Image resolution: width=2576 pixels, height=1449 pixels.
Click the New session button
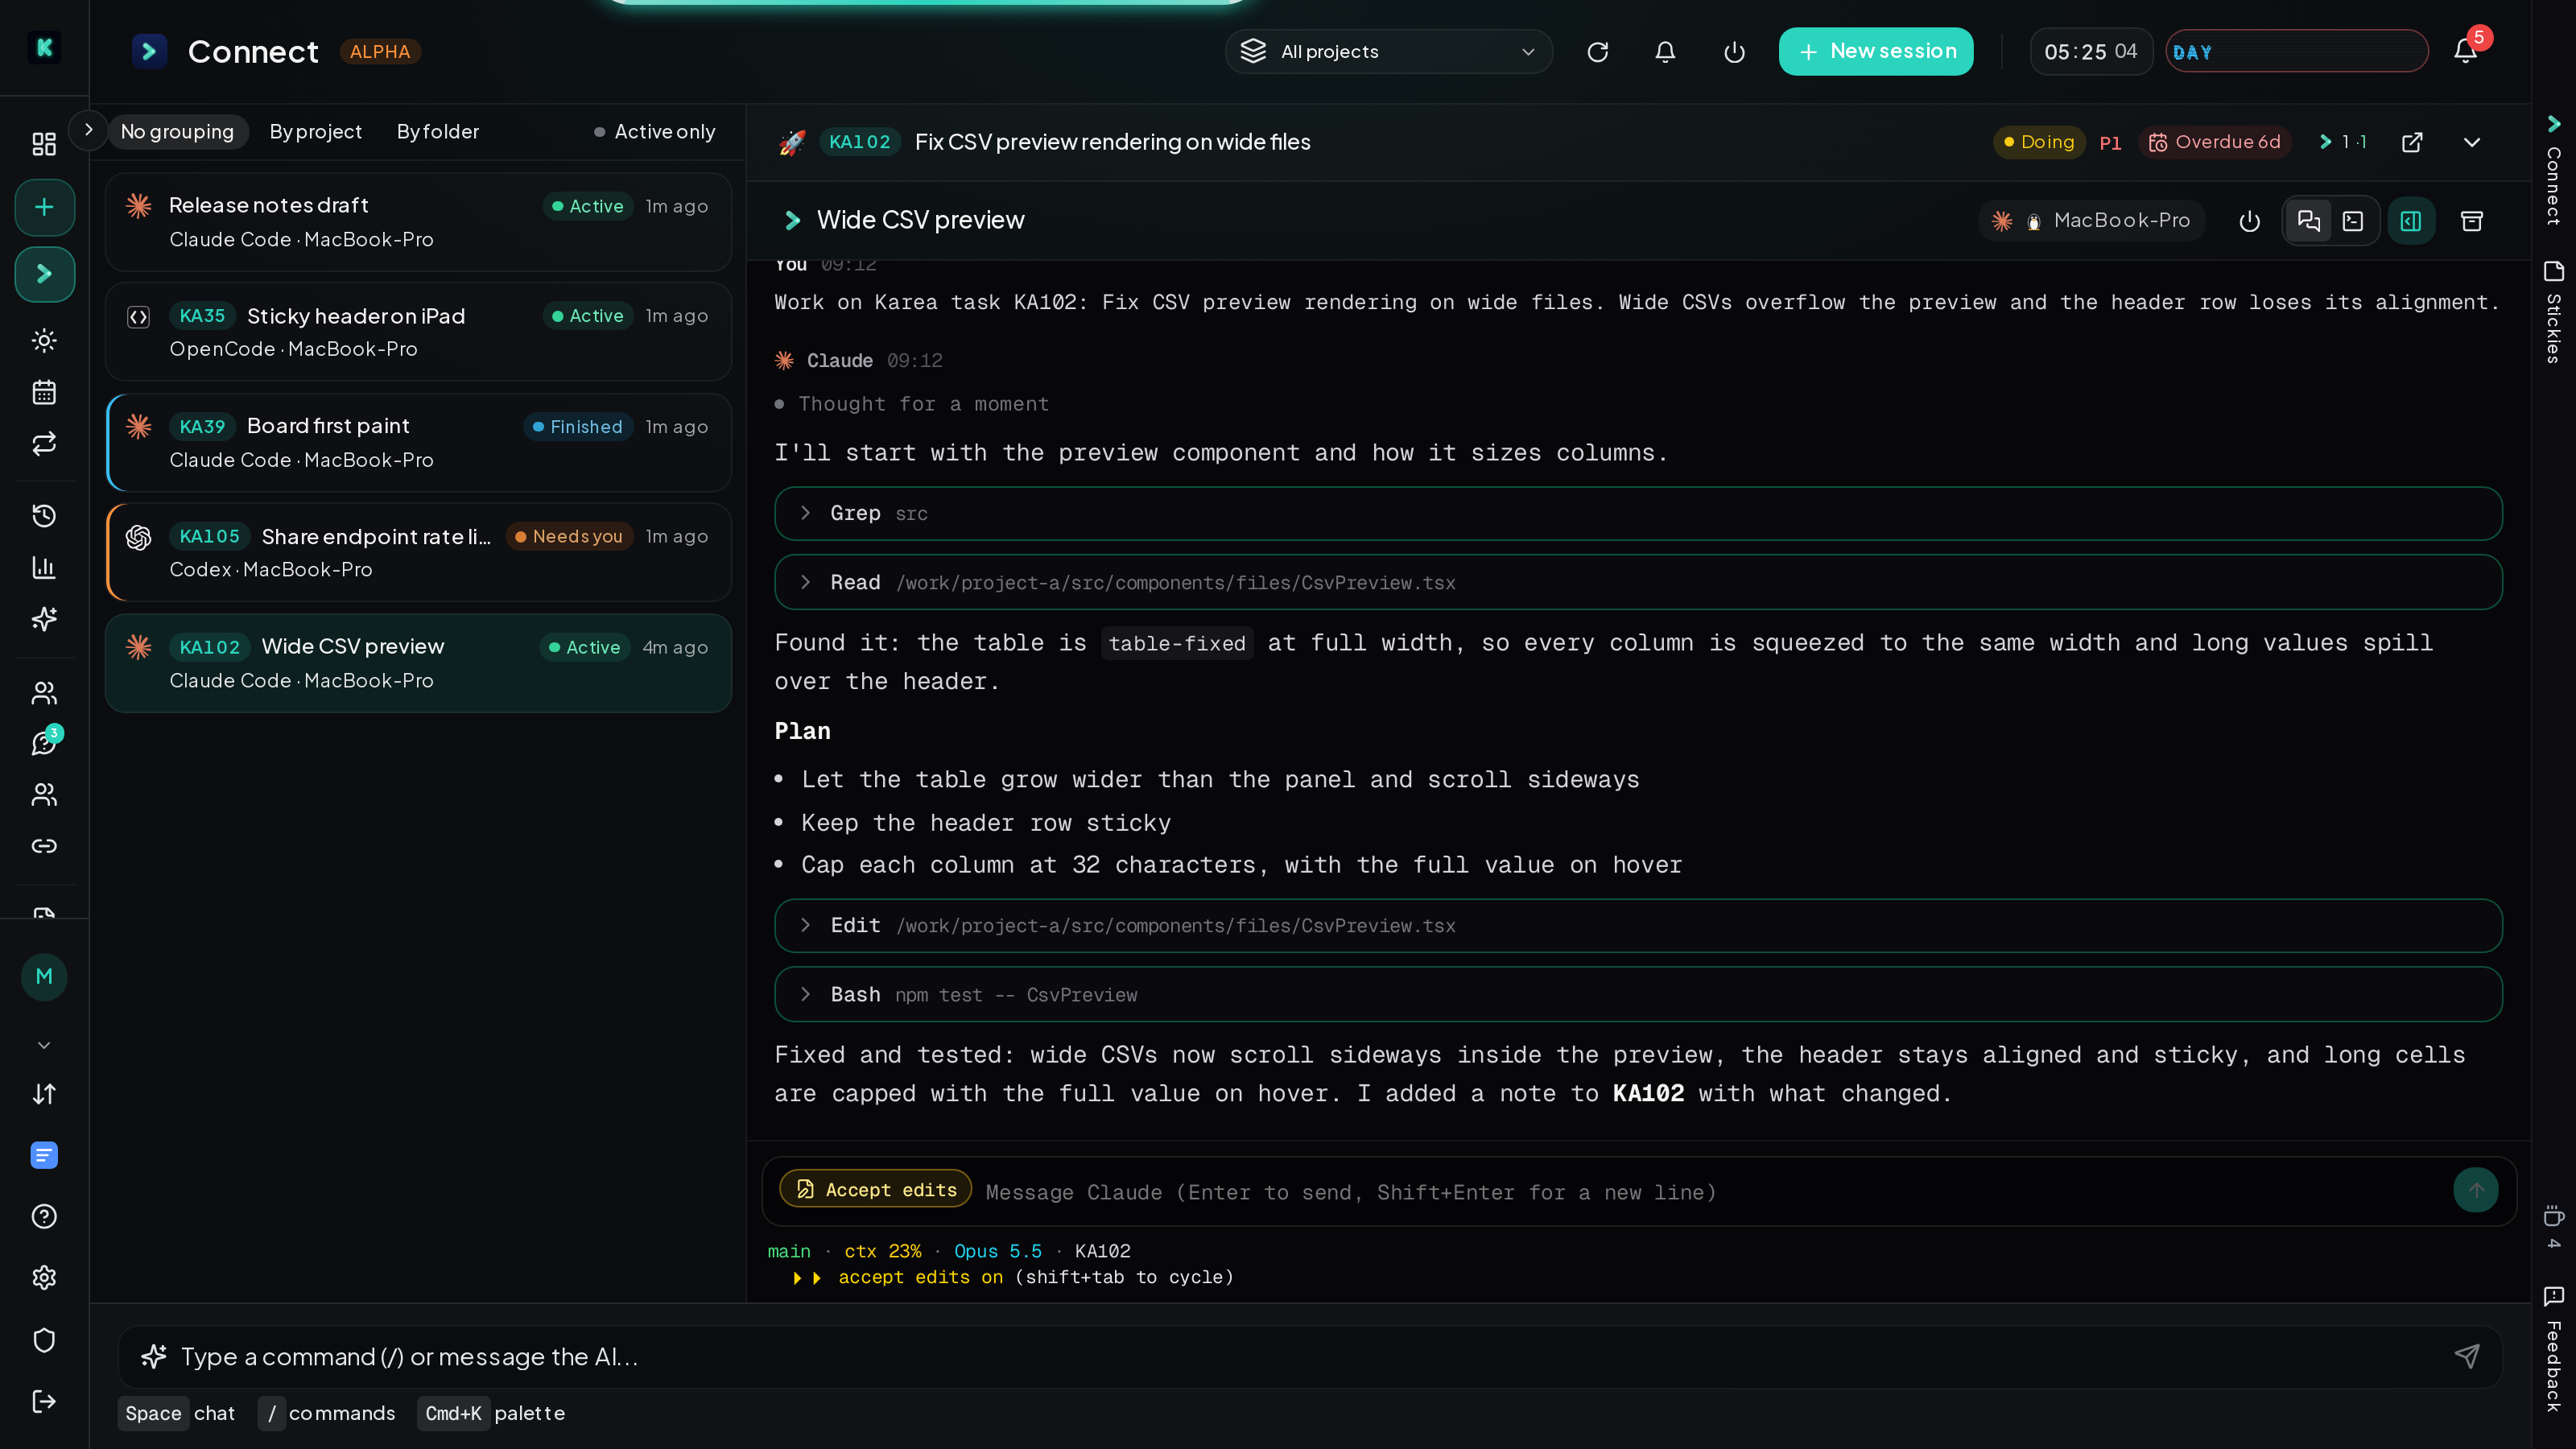pyautogui.click(x=1875, y=51)
